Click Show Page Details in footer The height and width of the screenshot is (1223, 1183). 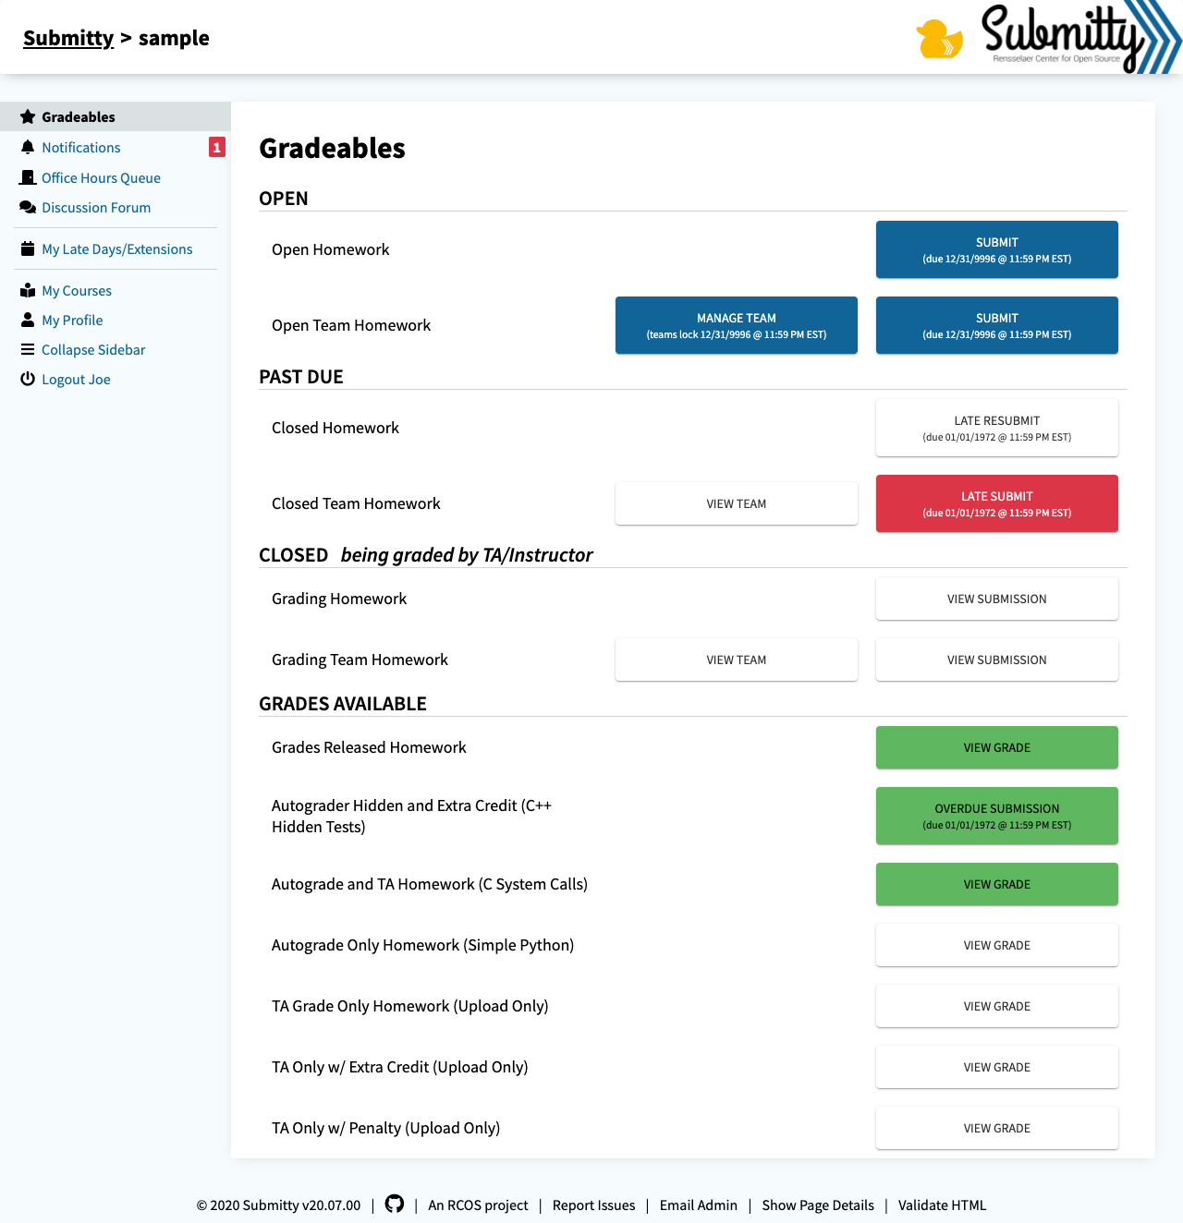pyautogui.click(x=818, y=1205)
